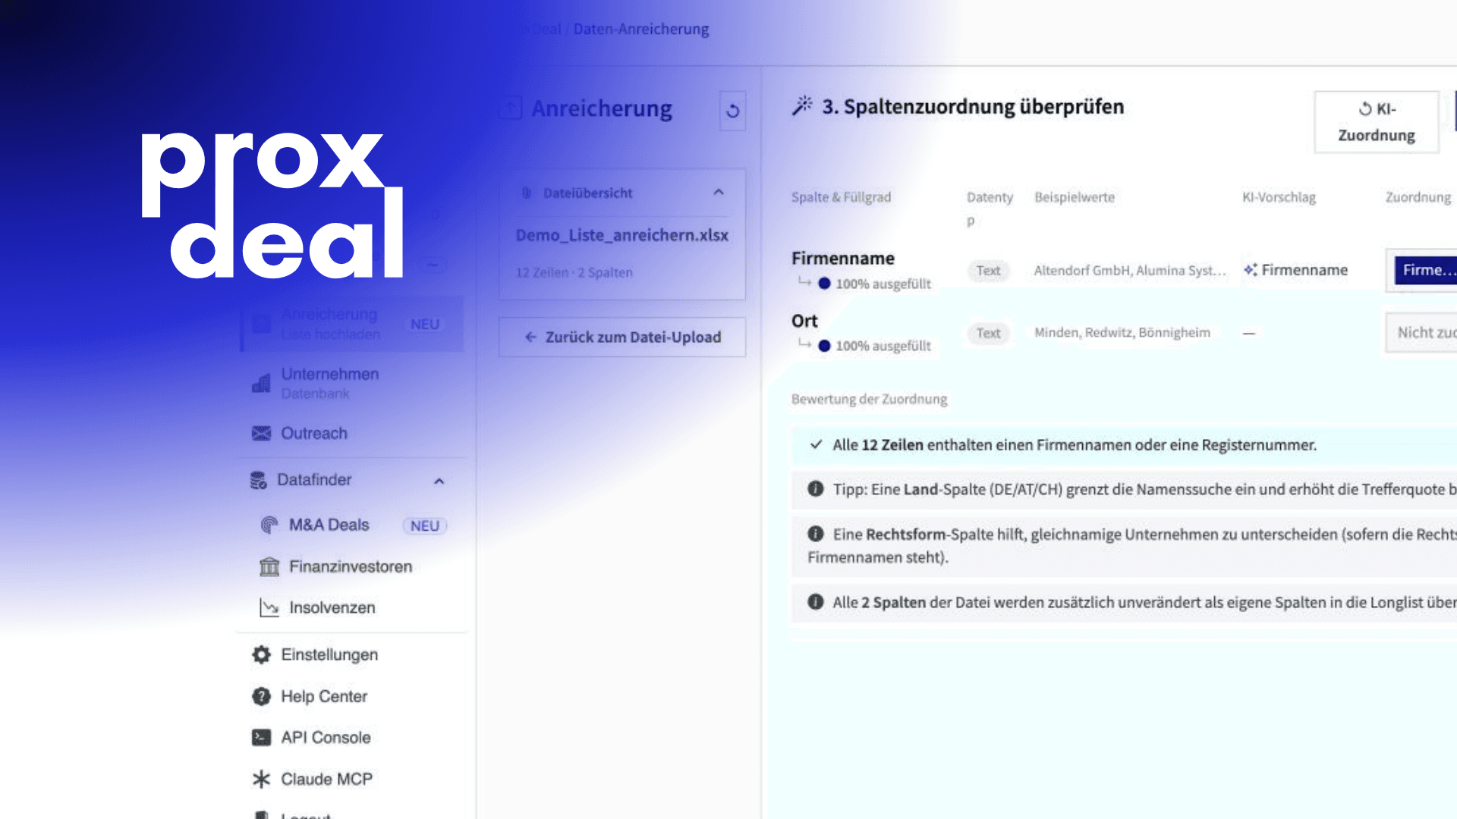This screenshot has width=1457, height=819.
Task: Click the '12 Zeilen · 2 Spalten' text
Action: (574, 272)
